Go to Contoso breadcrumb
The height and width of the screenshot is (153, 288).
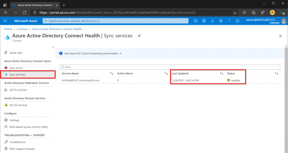tap(22, 29)
